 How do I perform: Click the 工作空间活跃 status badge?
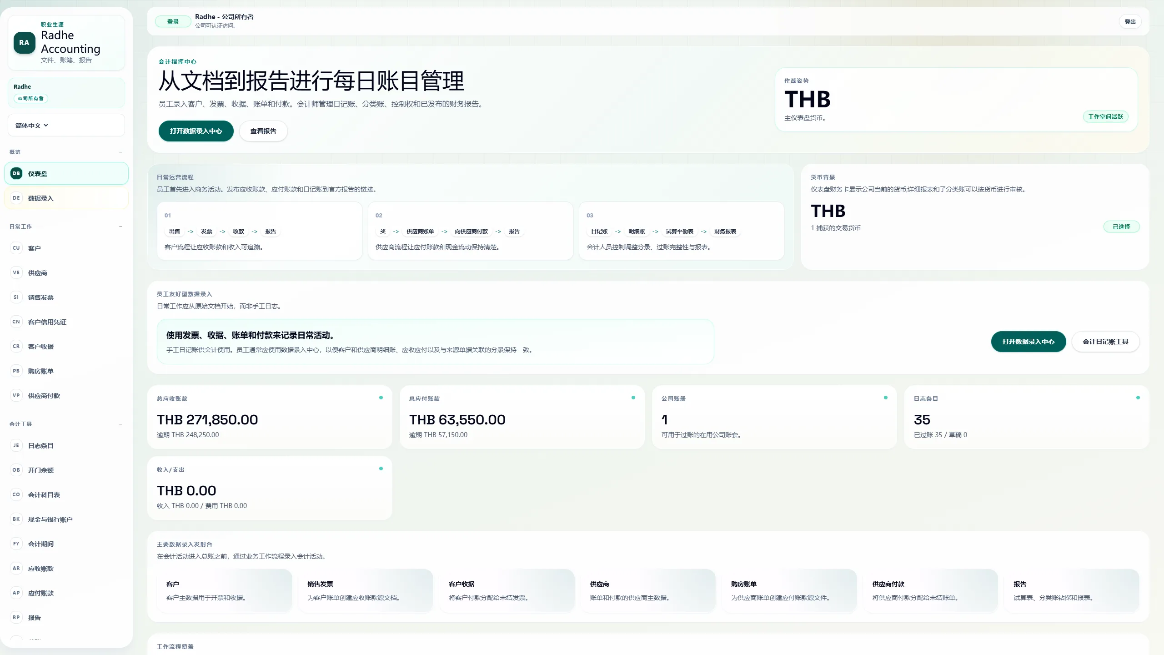pyautogui.click(x=1105, y=117)
